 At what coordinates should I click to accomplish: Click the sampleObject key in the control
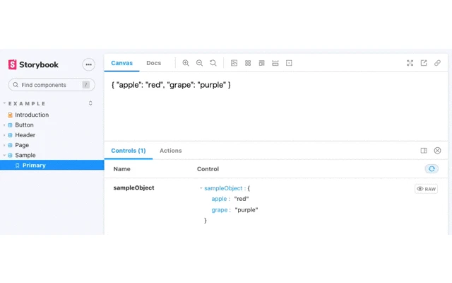[x=223, y=188]
